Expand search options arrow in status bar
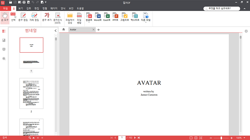 click(34, 138)
